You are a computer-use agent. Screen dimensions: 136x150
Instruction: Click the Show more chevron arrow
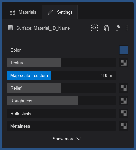click(x=79, y=139)
